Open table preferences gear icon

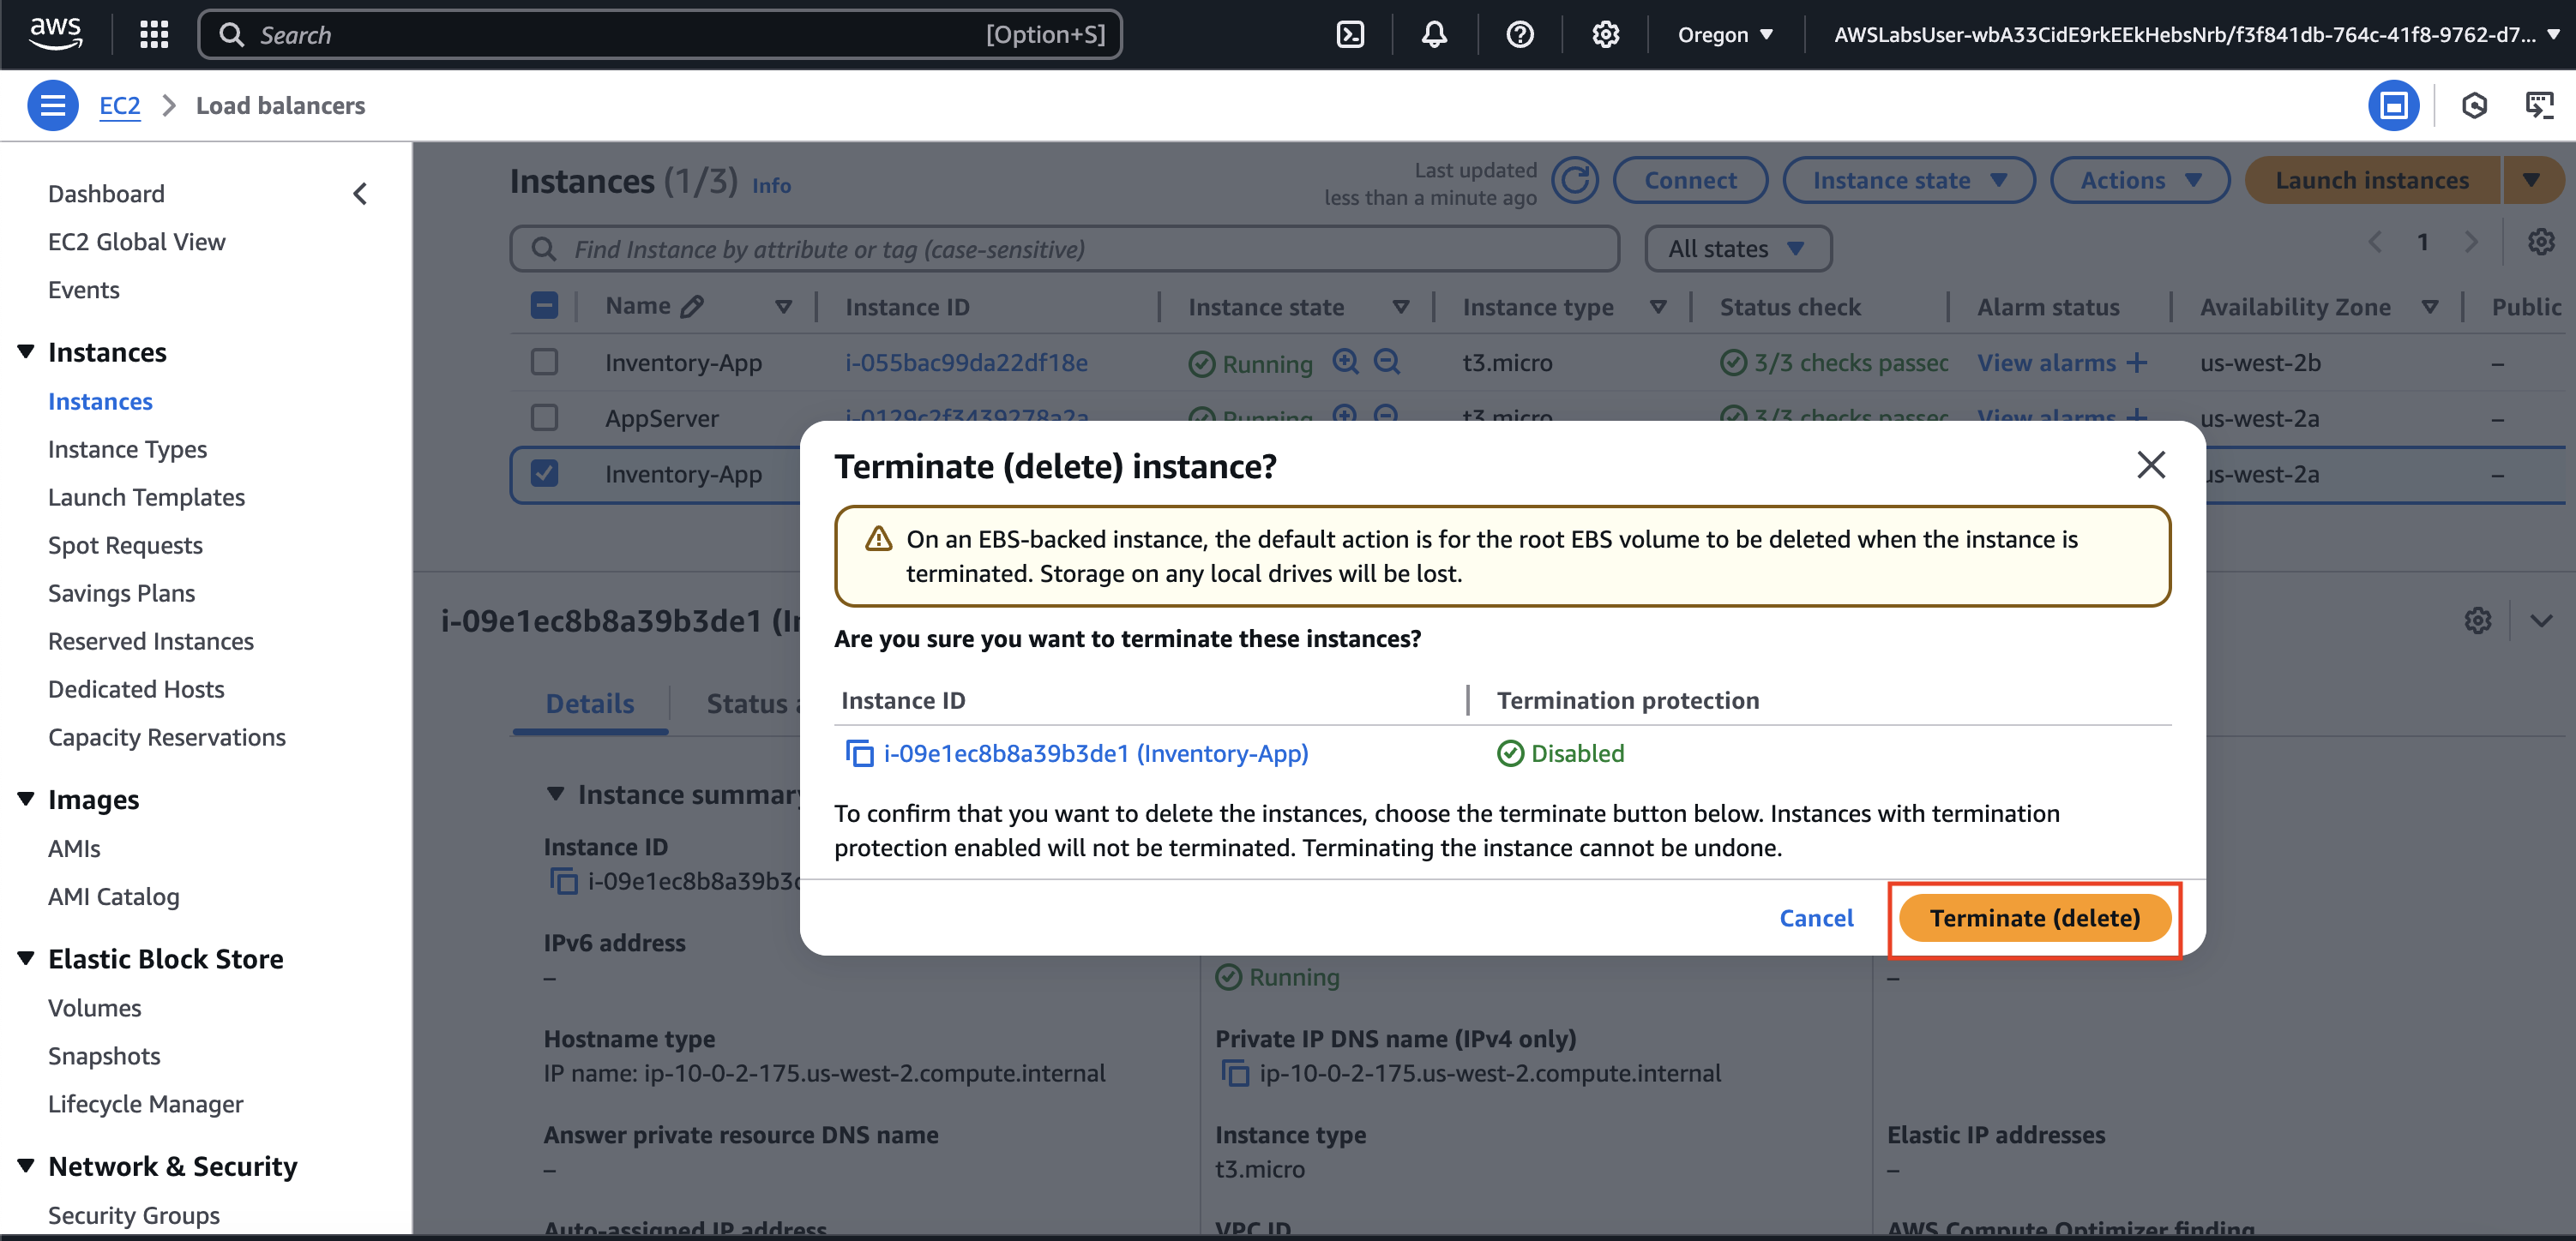[2540, 243]
